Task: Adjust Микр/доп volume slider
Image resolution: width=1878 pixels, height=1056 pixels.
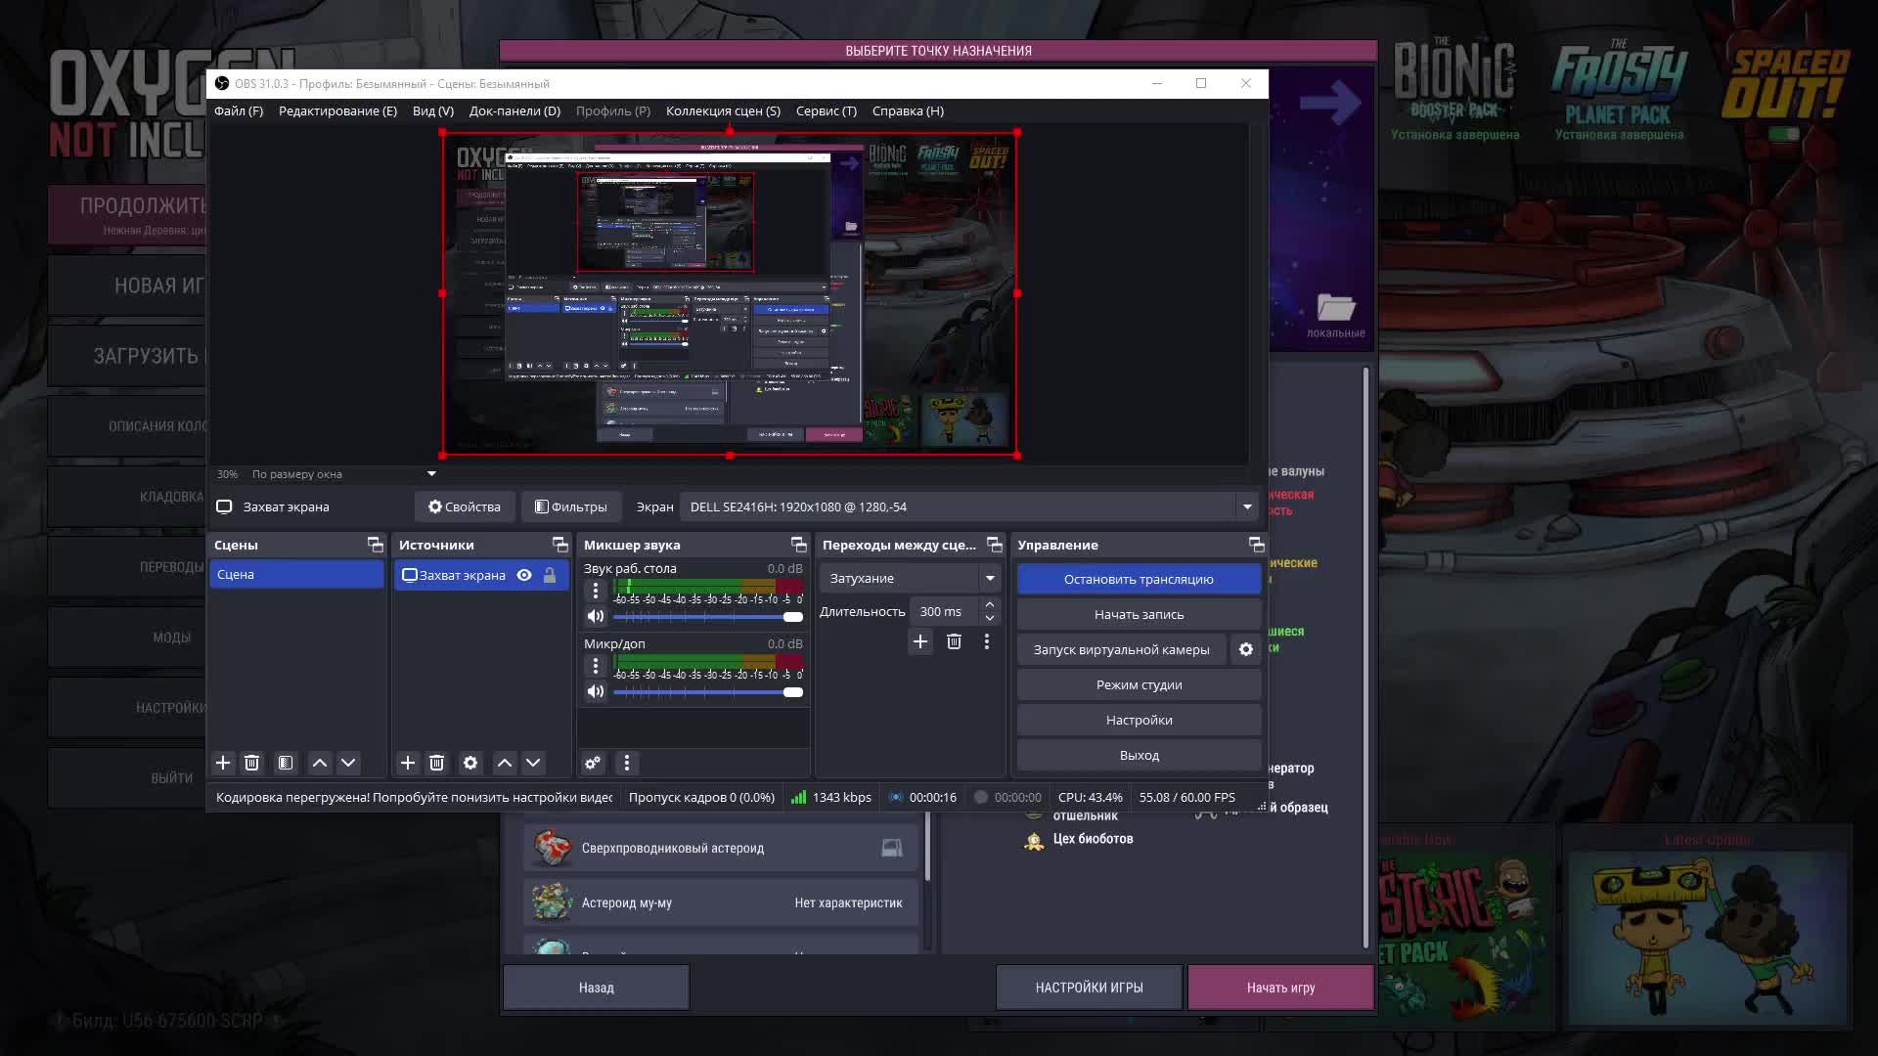Action: point(708,692)
